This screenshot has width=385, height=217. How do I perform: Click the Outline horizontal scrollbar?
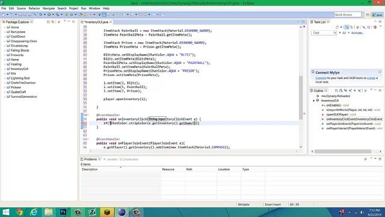343,151
